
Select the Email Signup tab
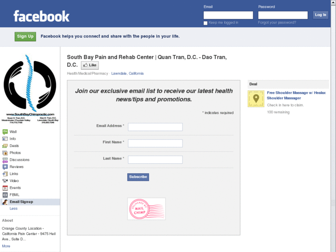point(30,202)
